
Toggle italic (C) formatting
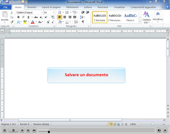(23, 17)
